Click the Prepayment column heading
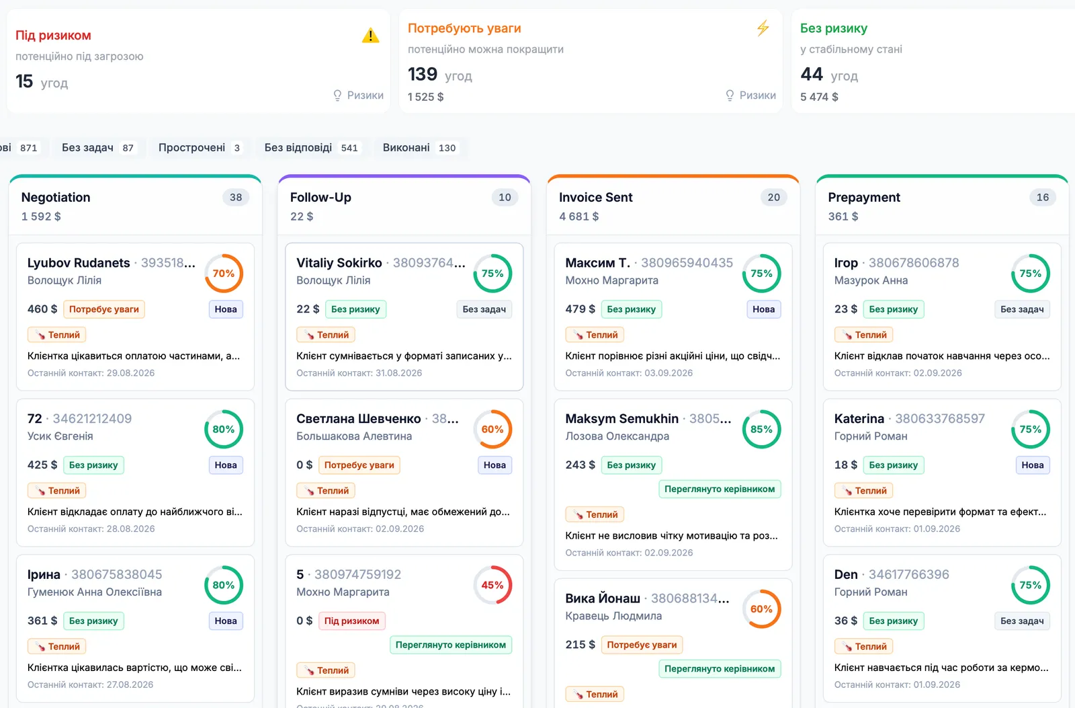The width and height of the screenshot is (1075, 708). [864, 198]
